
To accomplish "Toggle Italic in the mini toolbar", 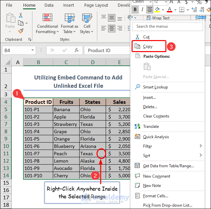I will tap(142, 10).
